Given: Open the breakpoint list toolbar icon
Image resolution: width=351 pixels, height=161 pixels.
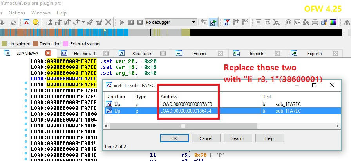Looking at the screenshot, I should click(227, 22).
